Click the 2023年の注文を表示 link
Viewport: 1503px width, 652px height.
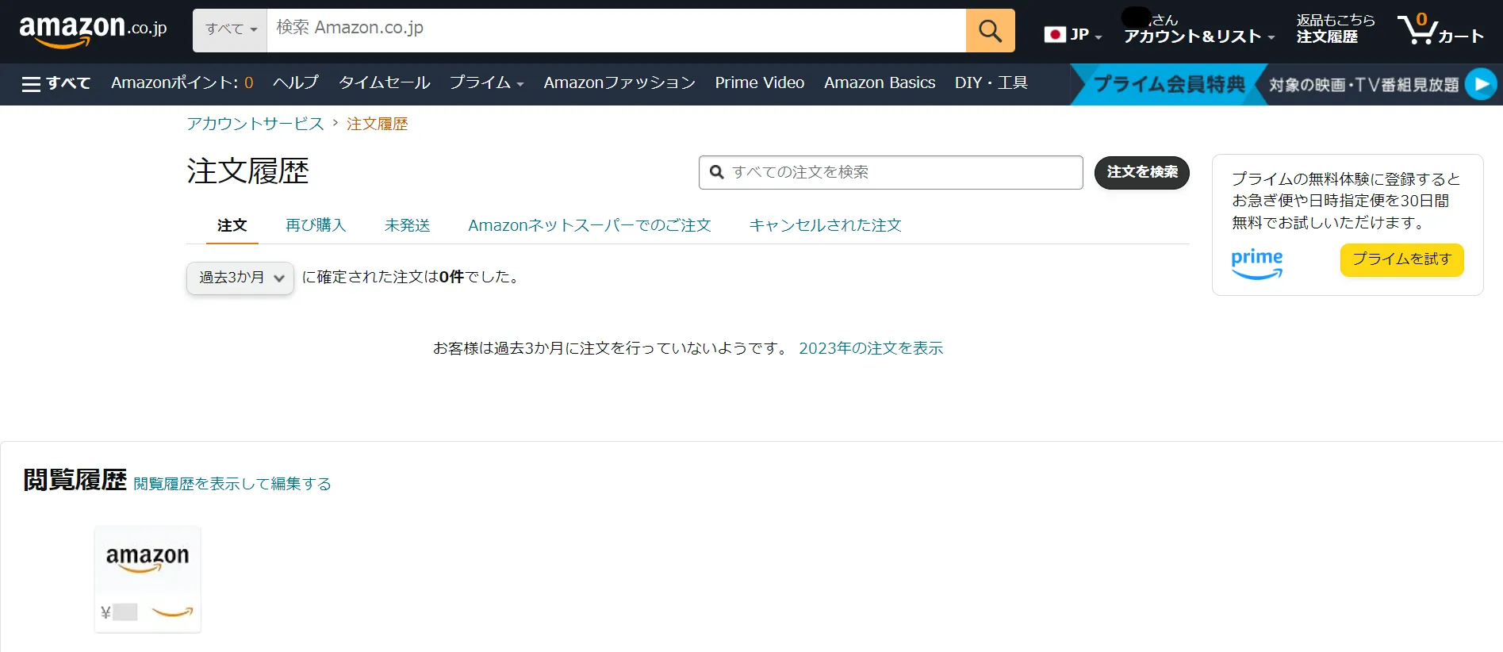pos(871,348)
